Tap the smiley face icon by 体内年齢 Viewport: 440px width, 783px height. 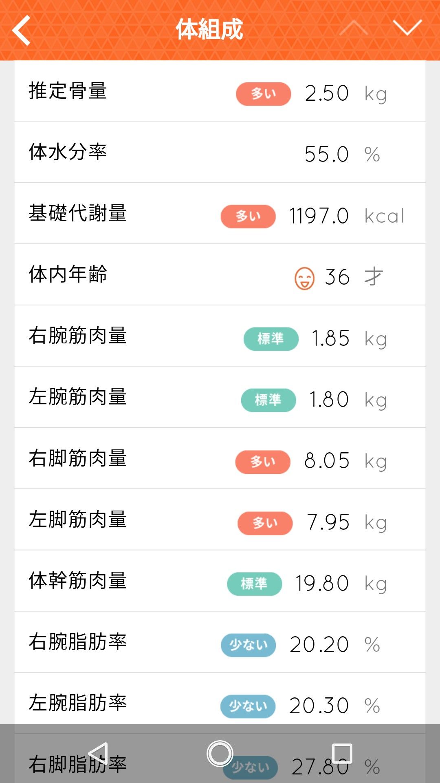304,278
